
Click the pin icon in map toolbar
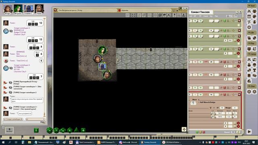pos(175,15)
